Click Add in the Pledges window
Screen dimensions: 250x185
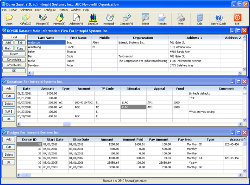coord(9,140)
